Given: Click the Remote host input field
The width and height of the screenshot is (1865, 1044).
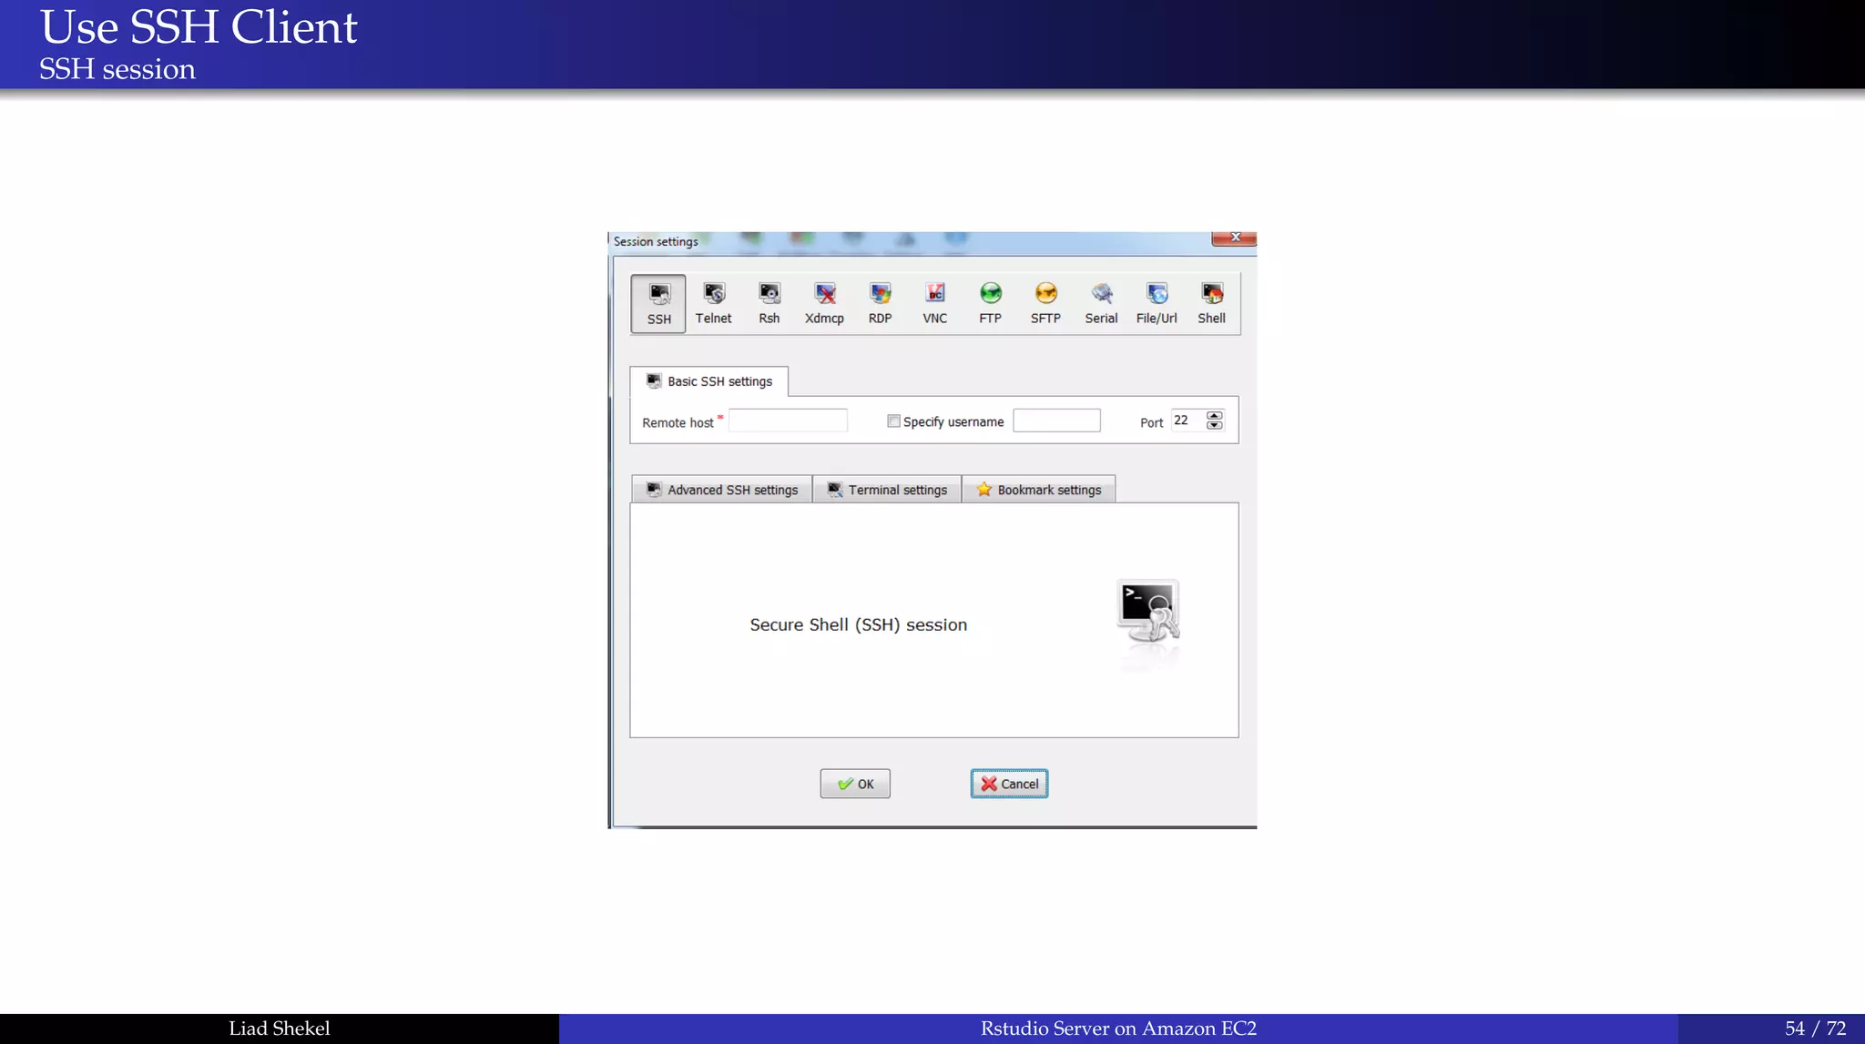Looking at the screenshot, I should [788, 421].
